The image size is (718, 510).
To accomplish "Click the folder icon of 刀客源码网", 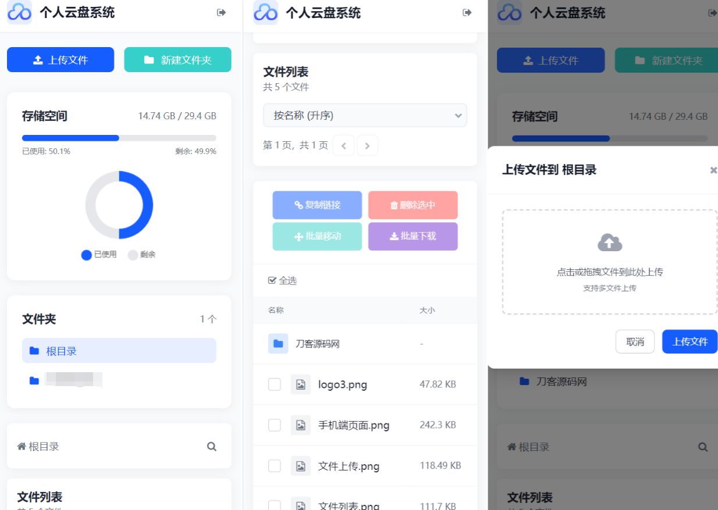I will click(x=279, y=344).
